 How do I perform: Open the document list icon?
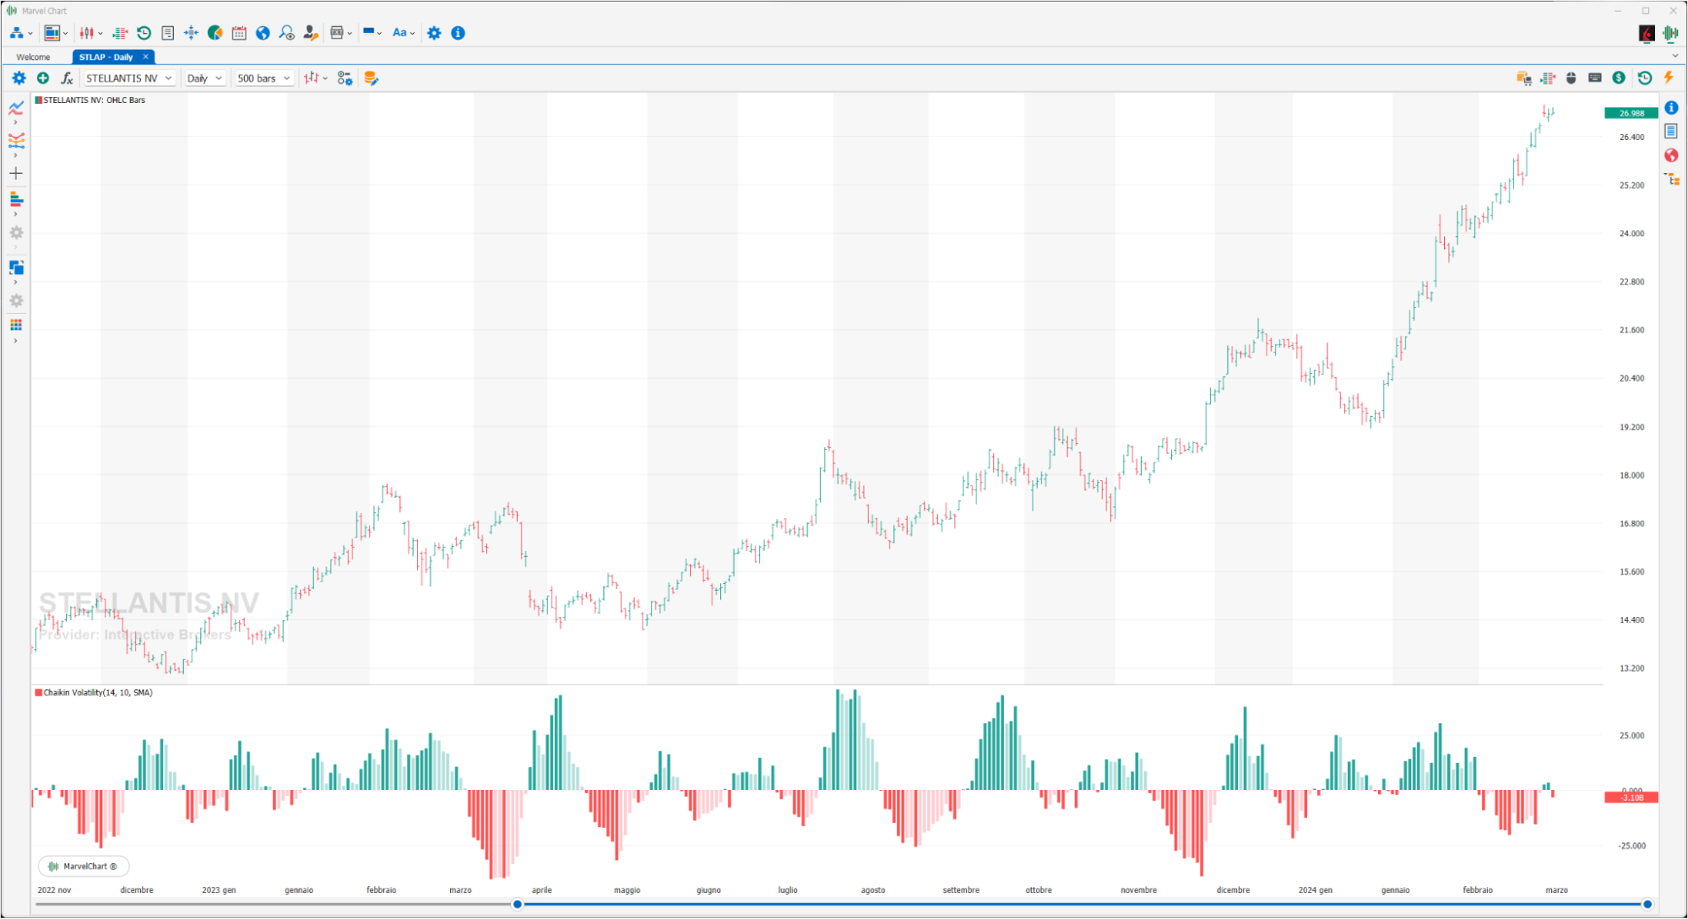coord(168,33)
